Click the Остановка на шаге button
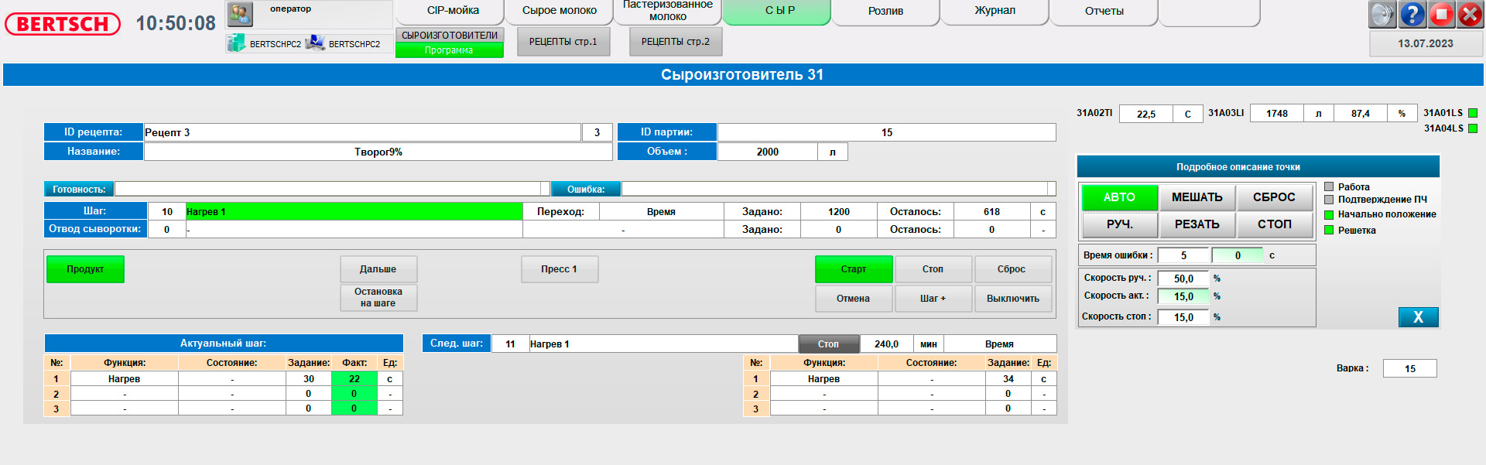The width and height of the screenshot is (1486, 465). [x=378, y=298]
